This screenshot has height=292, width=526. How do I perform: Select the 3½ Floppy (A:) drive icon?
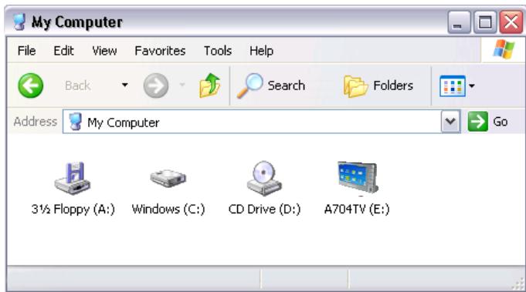click(73, 178)
